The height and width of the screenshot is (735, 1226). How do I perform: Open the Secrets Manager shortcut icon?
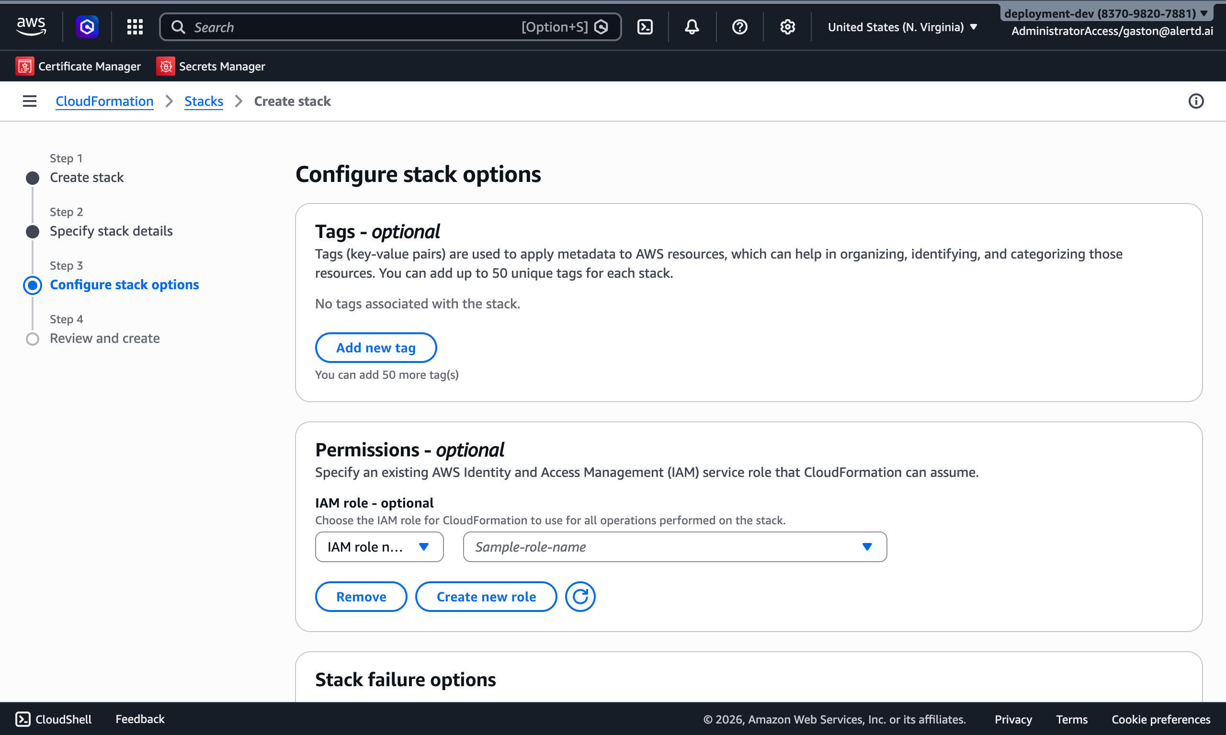click(165, 66)
